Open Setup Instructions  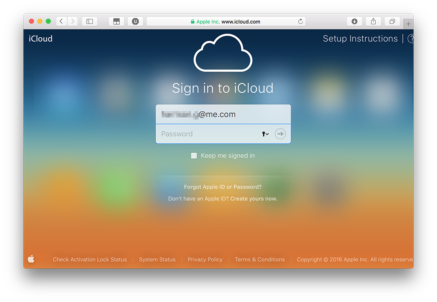click(x=360, y=39)
